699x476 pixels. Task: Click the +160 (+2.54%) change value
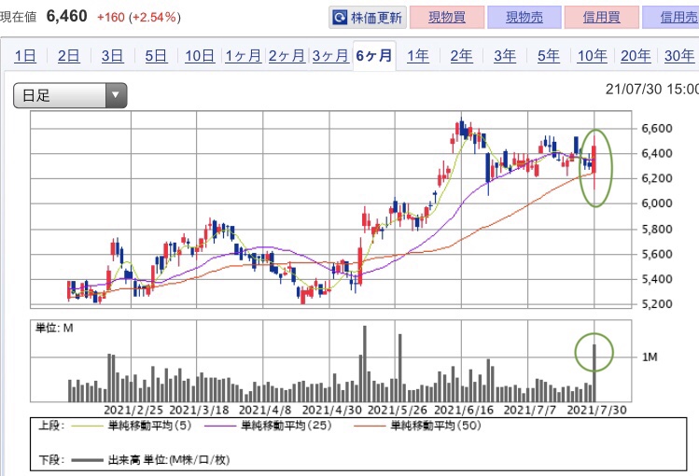pyautogui.click(x=139, y=18)
